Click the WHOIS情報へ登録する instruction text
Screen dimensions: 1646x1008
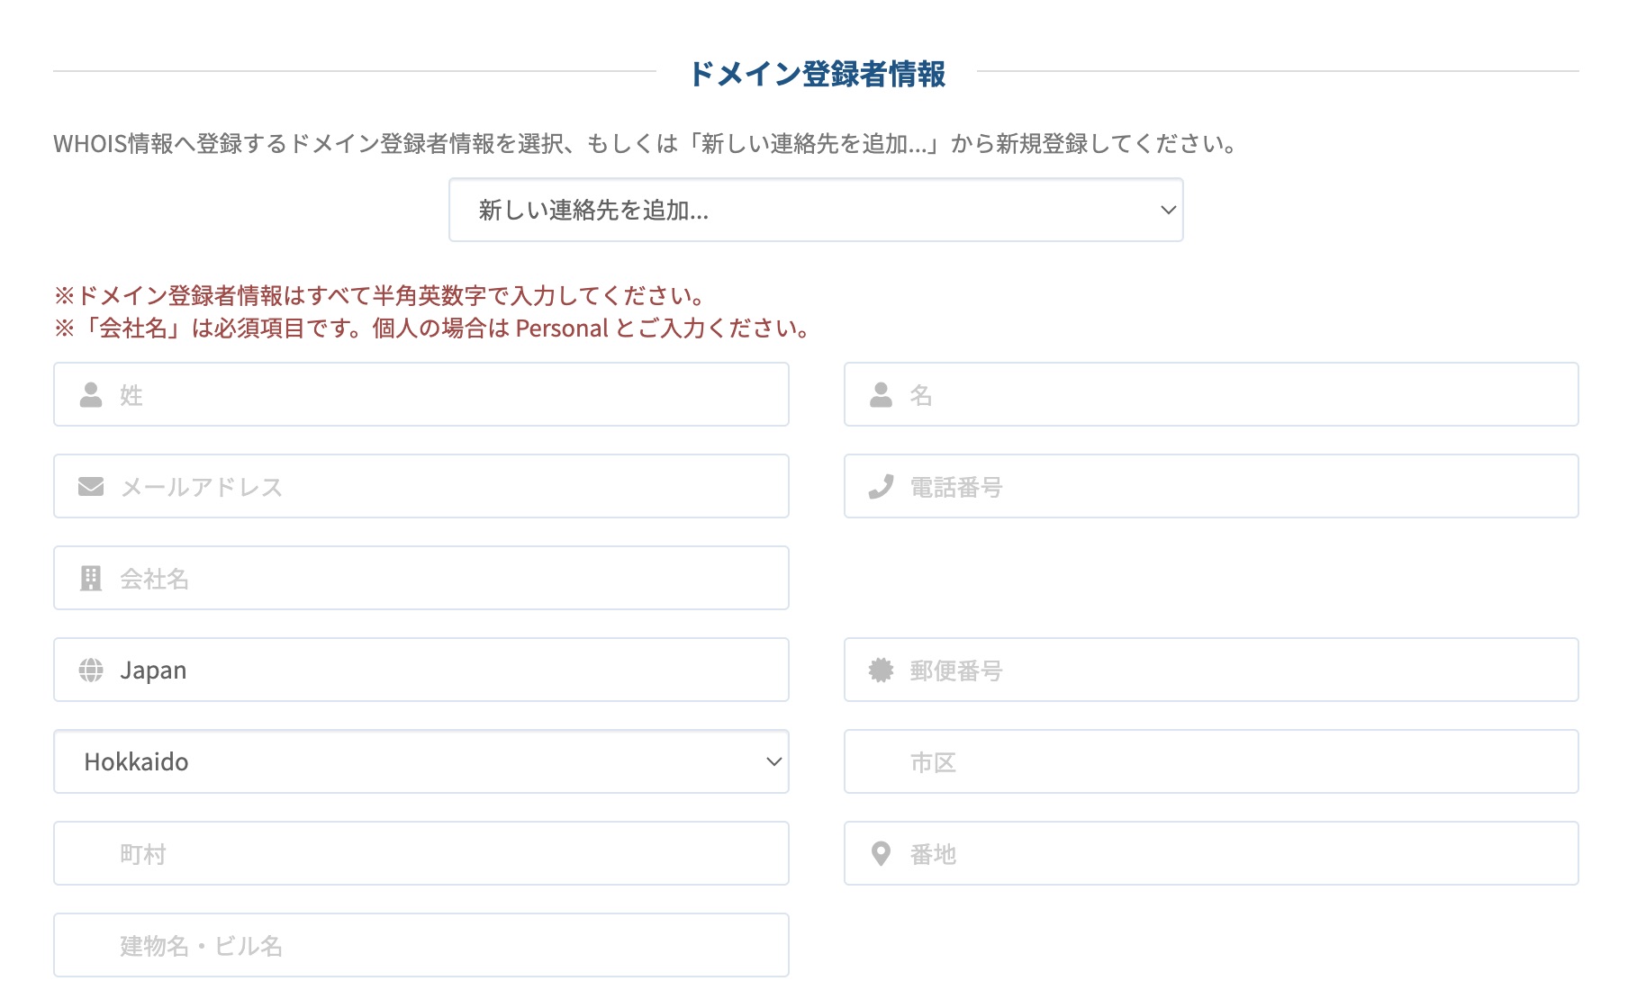click(646, 144)
